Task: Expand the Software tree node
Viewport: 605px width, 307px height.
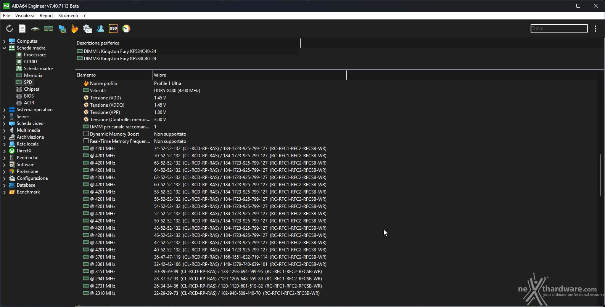Action: (4, 165)
